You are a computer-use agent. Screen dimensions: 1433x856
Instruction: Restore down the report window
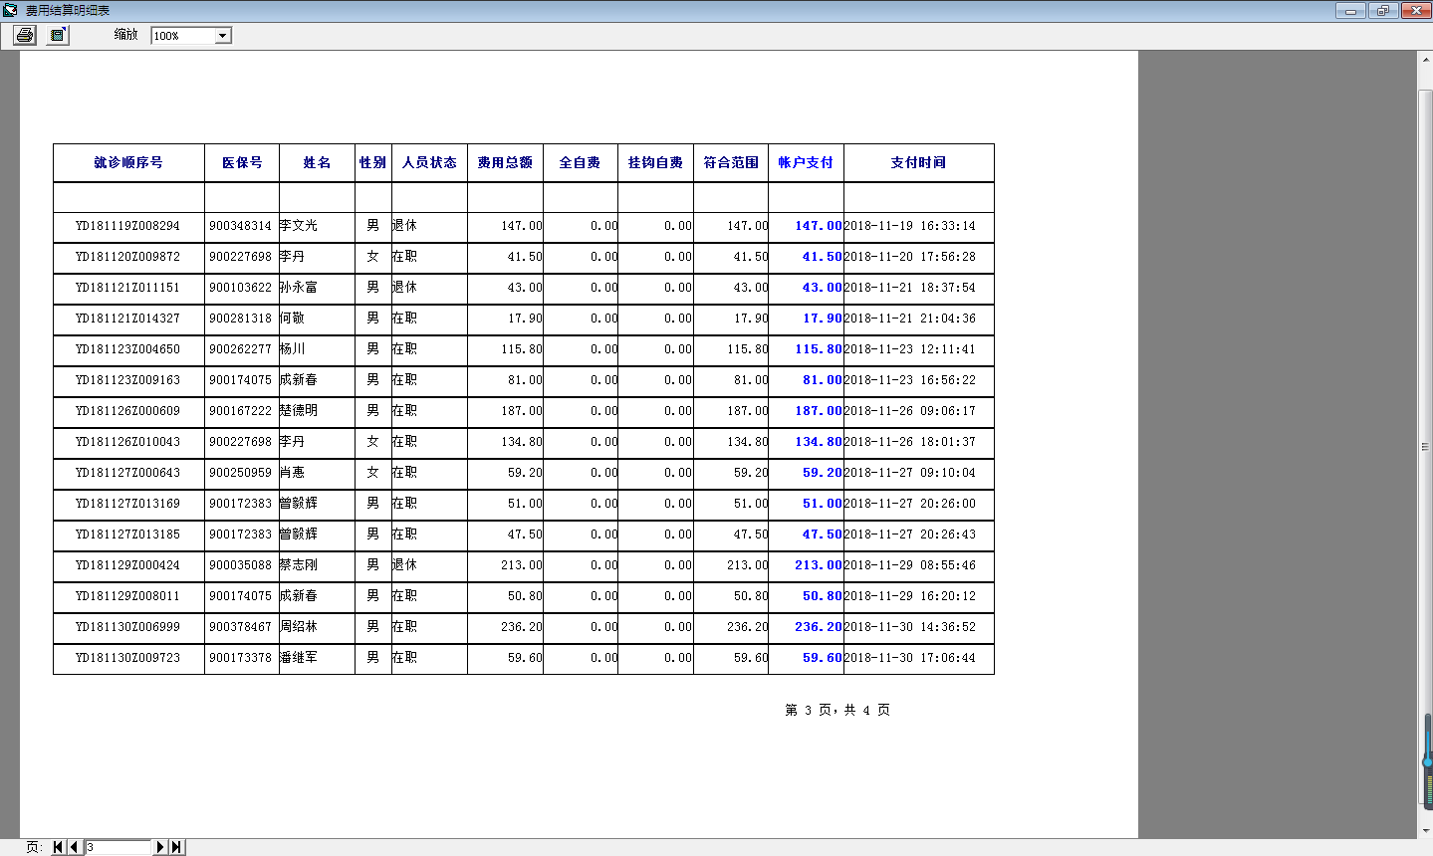pos(1382,10)
